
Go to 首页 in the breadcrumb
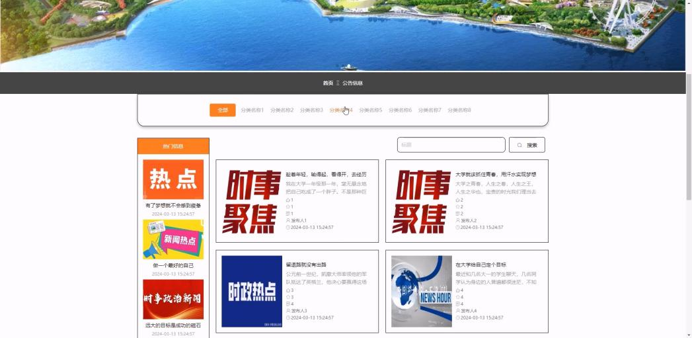(x=328, y=83)
